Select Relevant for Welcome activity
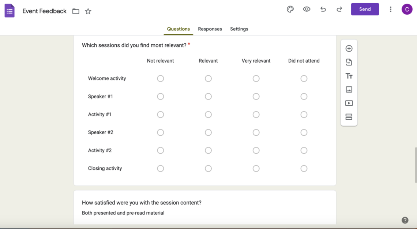Screen dimensions: 417x229 208,78
